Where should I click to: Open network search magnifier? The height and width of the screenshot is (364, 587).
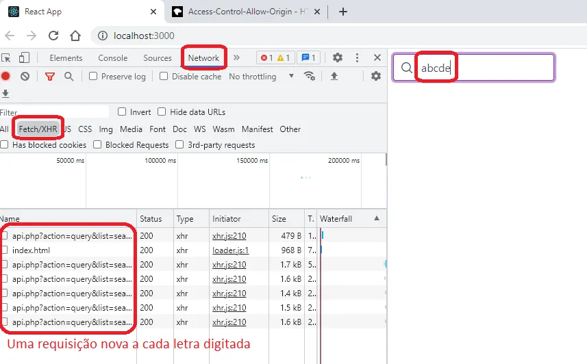[69, 77]
